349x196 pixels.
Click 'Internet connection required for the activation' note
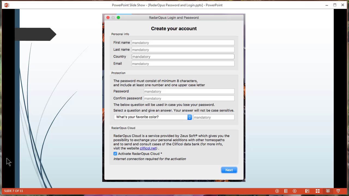click(150, 159)
